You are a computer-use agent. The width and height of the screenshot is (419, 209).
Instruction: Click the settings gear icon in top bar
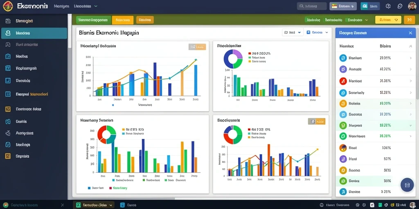[x=388, y=6]
